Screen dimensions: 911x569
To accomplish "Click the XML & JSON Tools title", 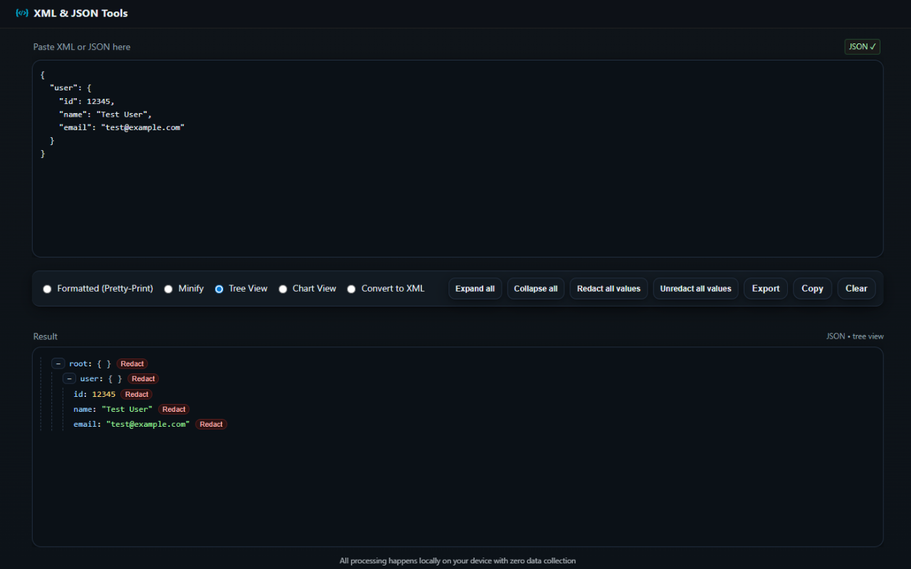I will tap(81, 13).
